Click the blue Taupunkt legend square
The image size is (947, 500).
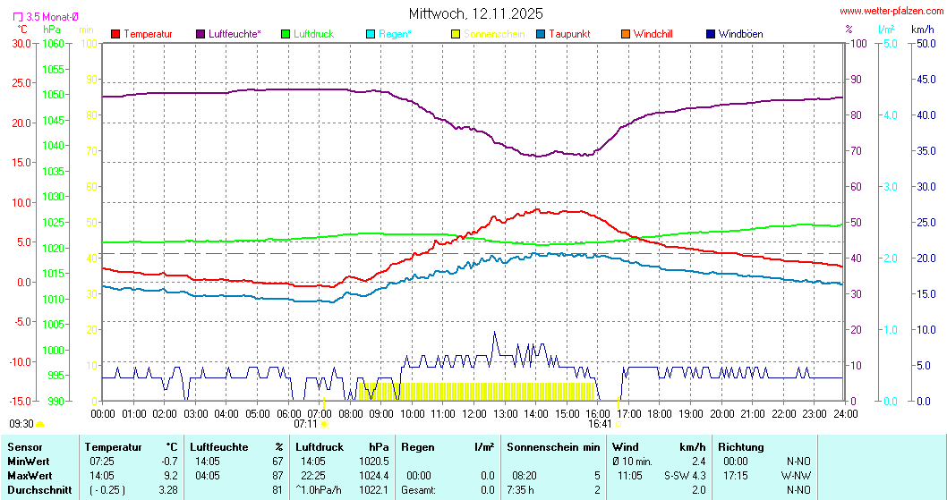(x=541, y=34)
